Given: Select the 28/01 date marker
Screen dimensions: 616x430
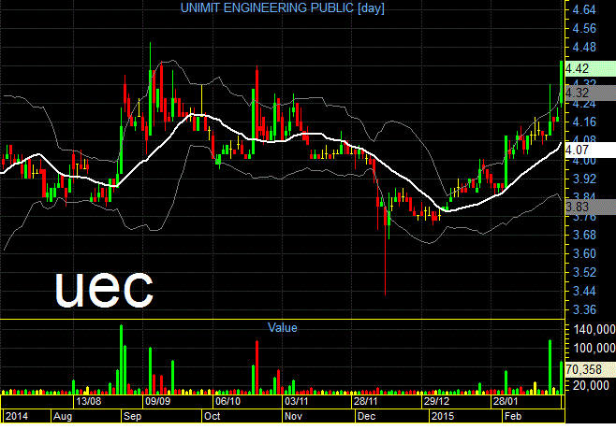Looking at the screenshot, I should (506, 401).
